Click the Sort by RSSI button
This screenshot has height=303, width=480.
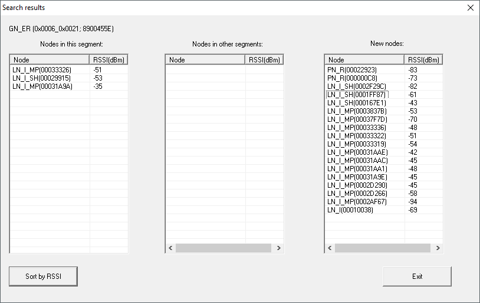[43, 277]
